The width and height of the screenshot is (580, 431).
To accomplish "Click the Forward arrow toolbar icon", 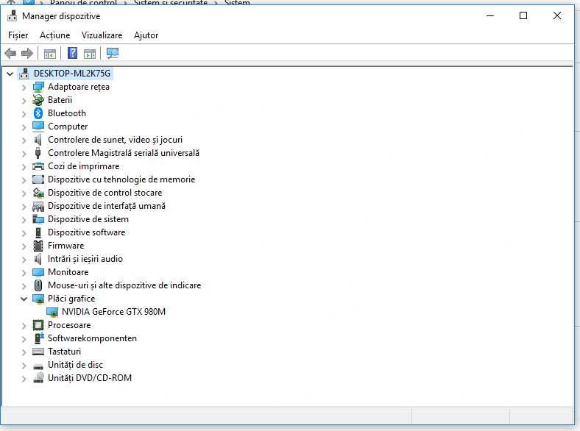I will (27, 54).
